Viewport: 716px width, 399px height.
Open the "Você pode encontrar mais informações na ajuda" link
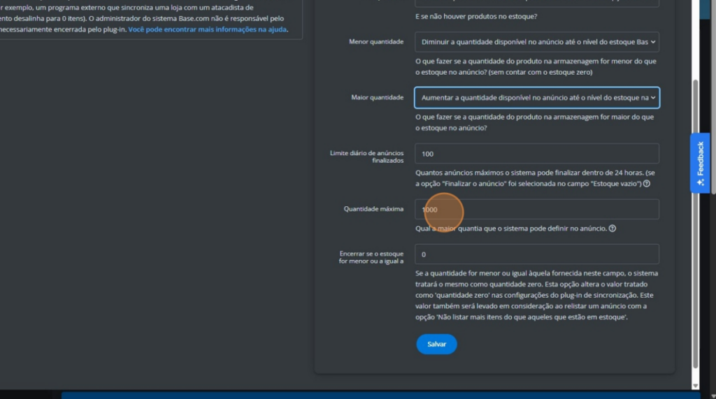(207, 30)
